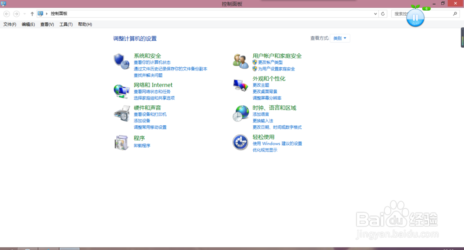The image size is (464, 250).
Task: Click the window icon in title bar
Action: 4,4
